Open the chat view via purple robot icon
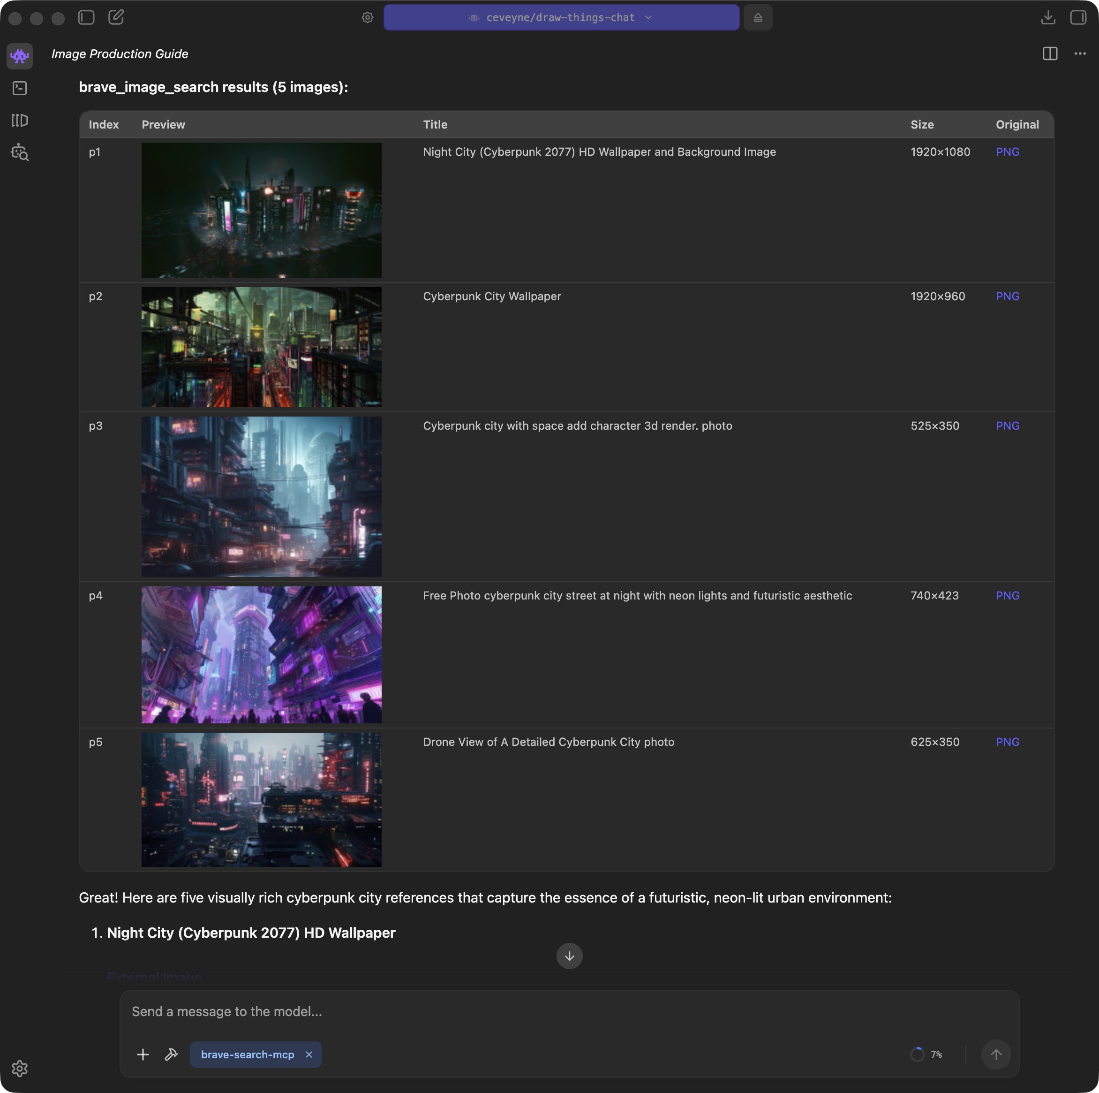 [x=19, y=56]
